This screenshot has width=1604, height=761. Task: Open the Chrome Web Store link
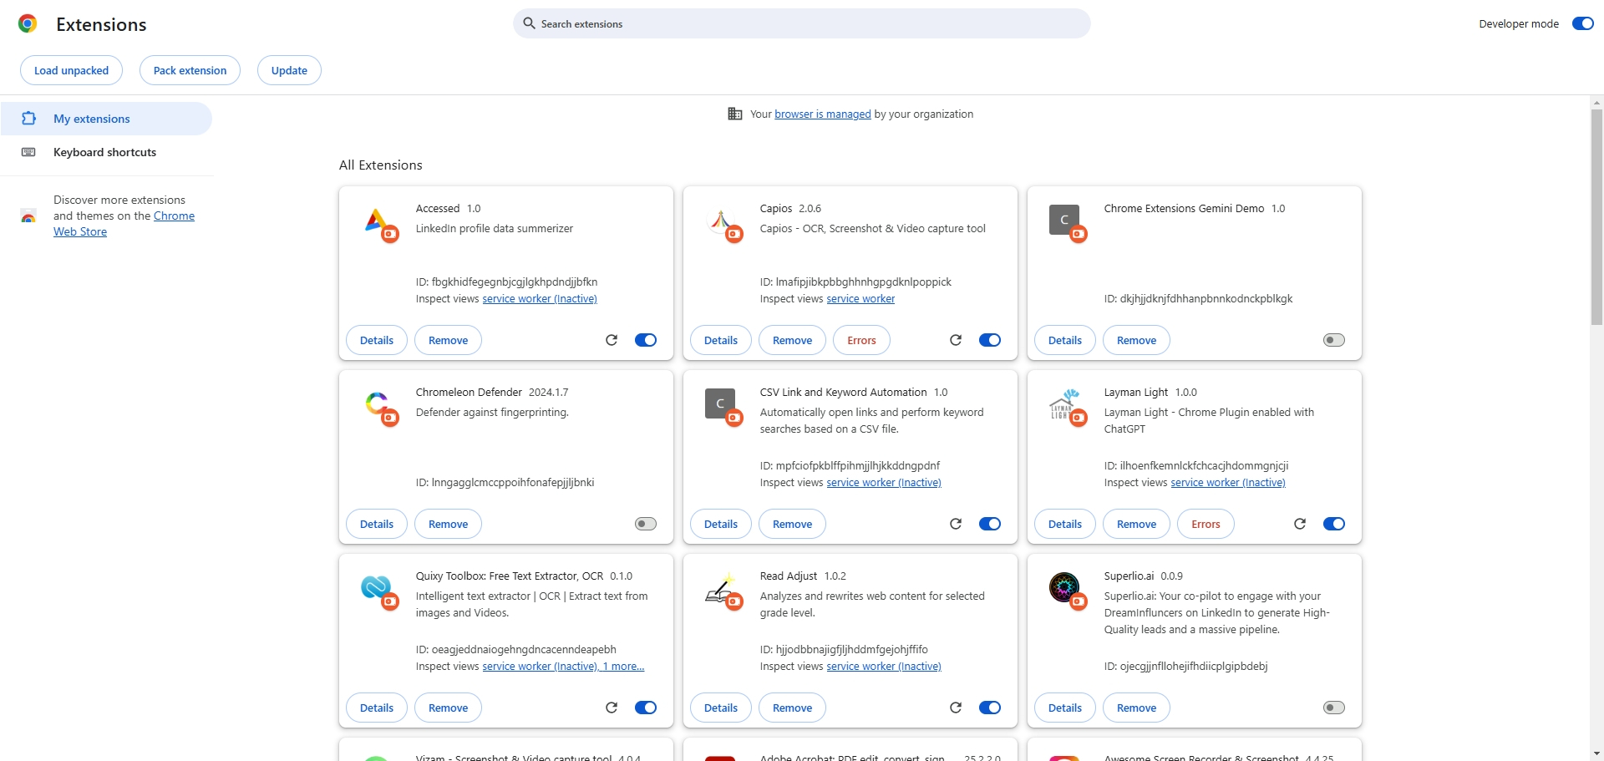click(x=124, y=224)
